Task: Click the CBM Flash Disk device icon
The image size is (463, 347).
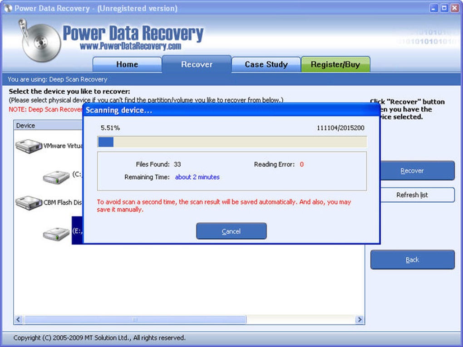Action: click(29, 203)
